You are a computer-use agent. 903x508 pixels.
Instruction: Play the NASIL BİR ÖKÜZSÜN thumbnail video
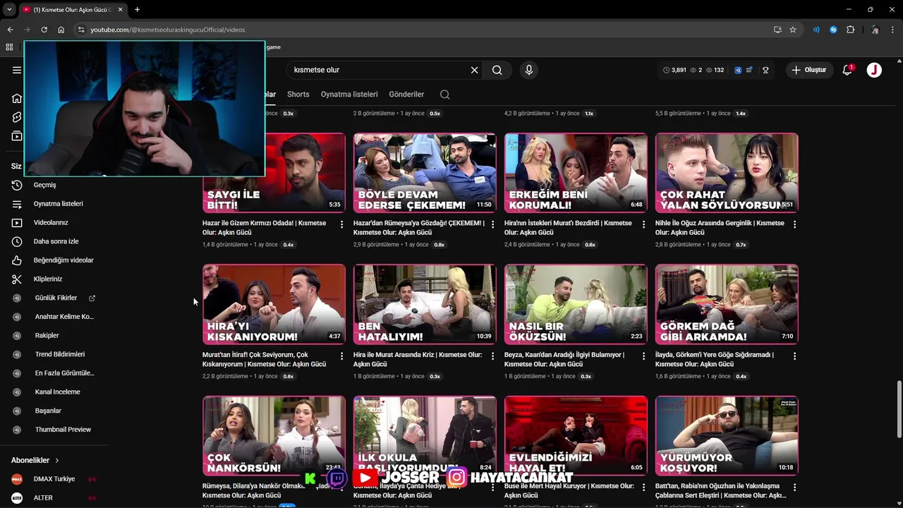(576, 304)
